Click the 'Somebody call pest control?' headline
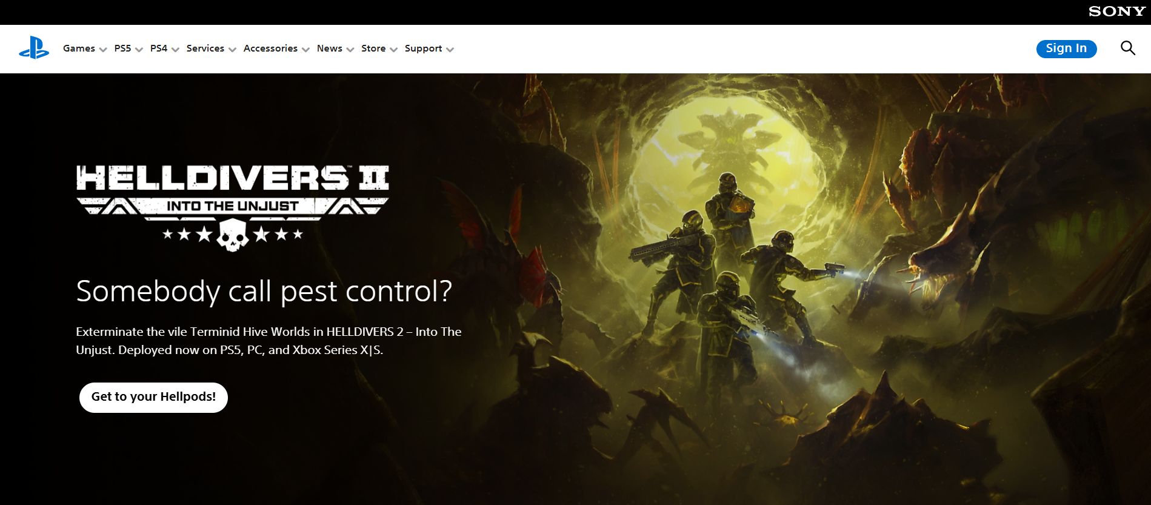Viewport: 1151px width, 505px height. 264,291
